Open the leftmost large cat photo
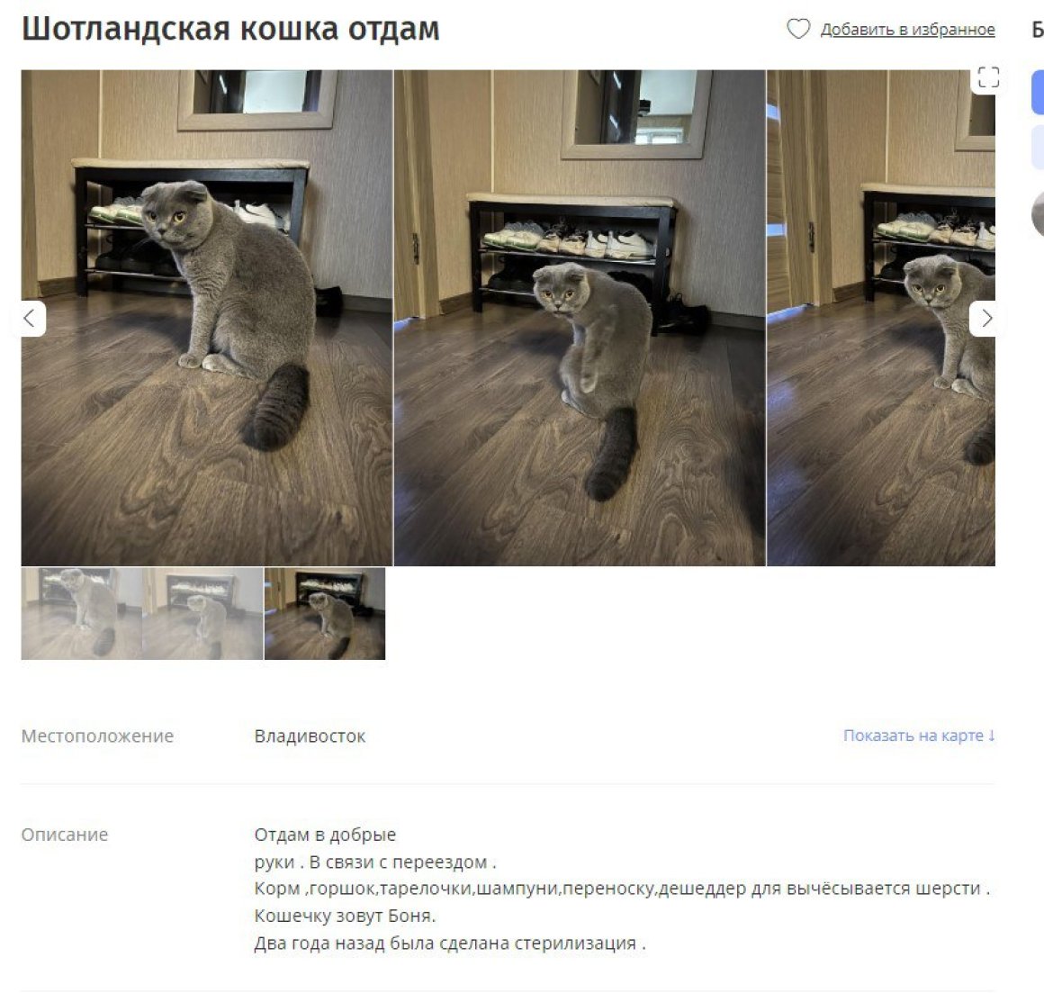 206,318
